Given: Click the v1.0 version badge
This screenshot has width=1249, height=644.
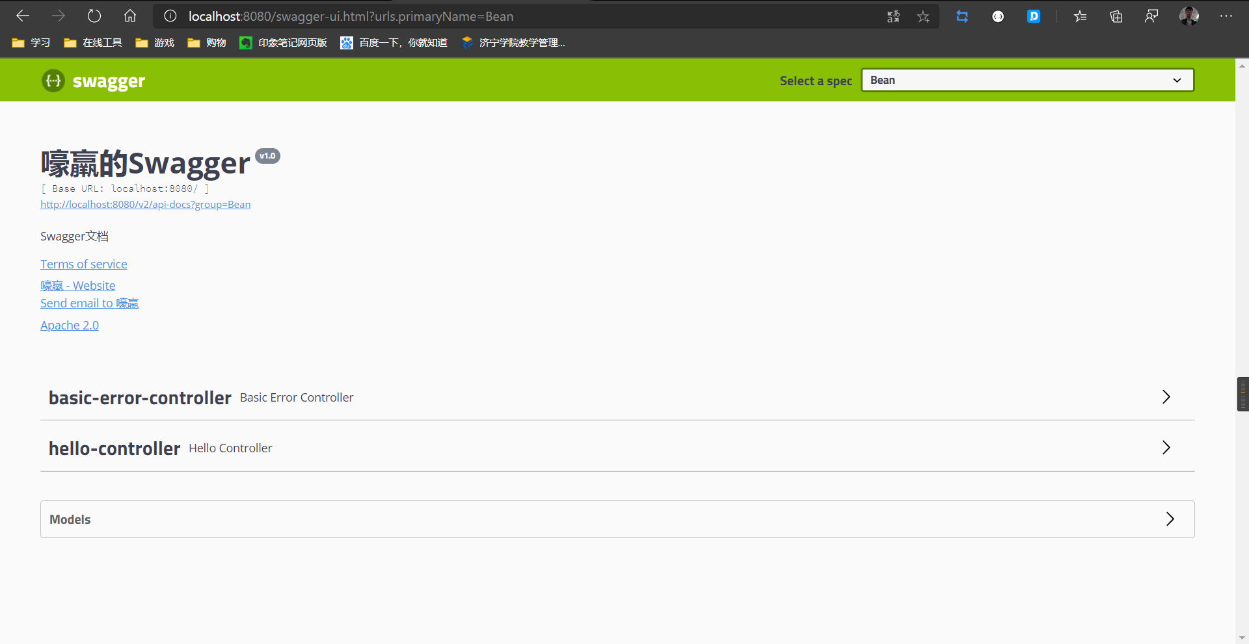Looking at the screenshot, I should tap(267, 156).
